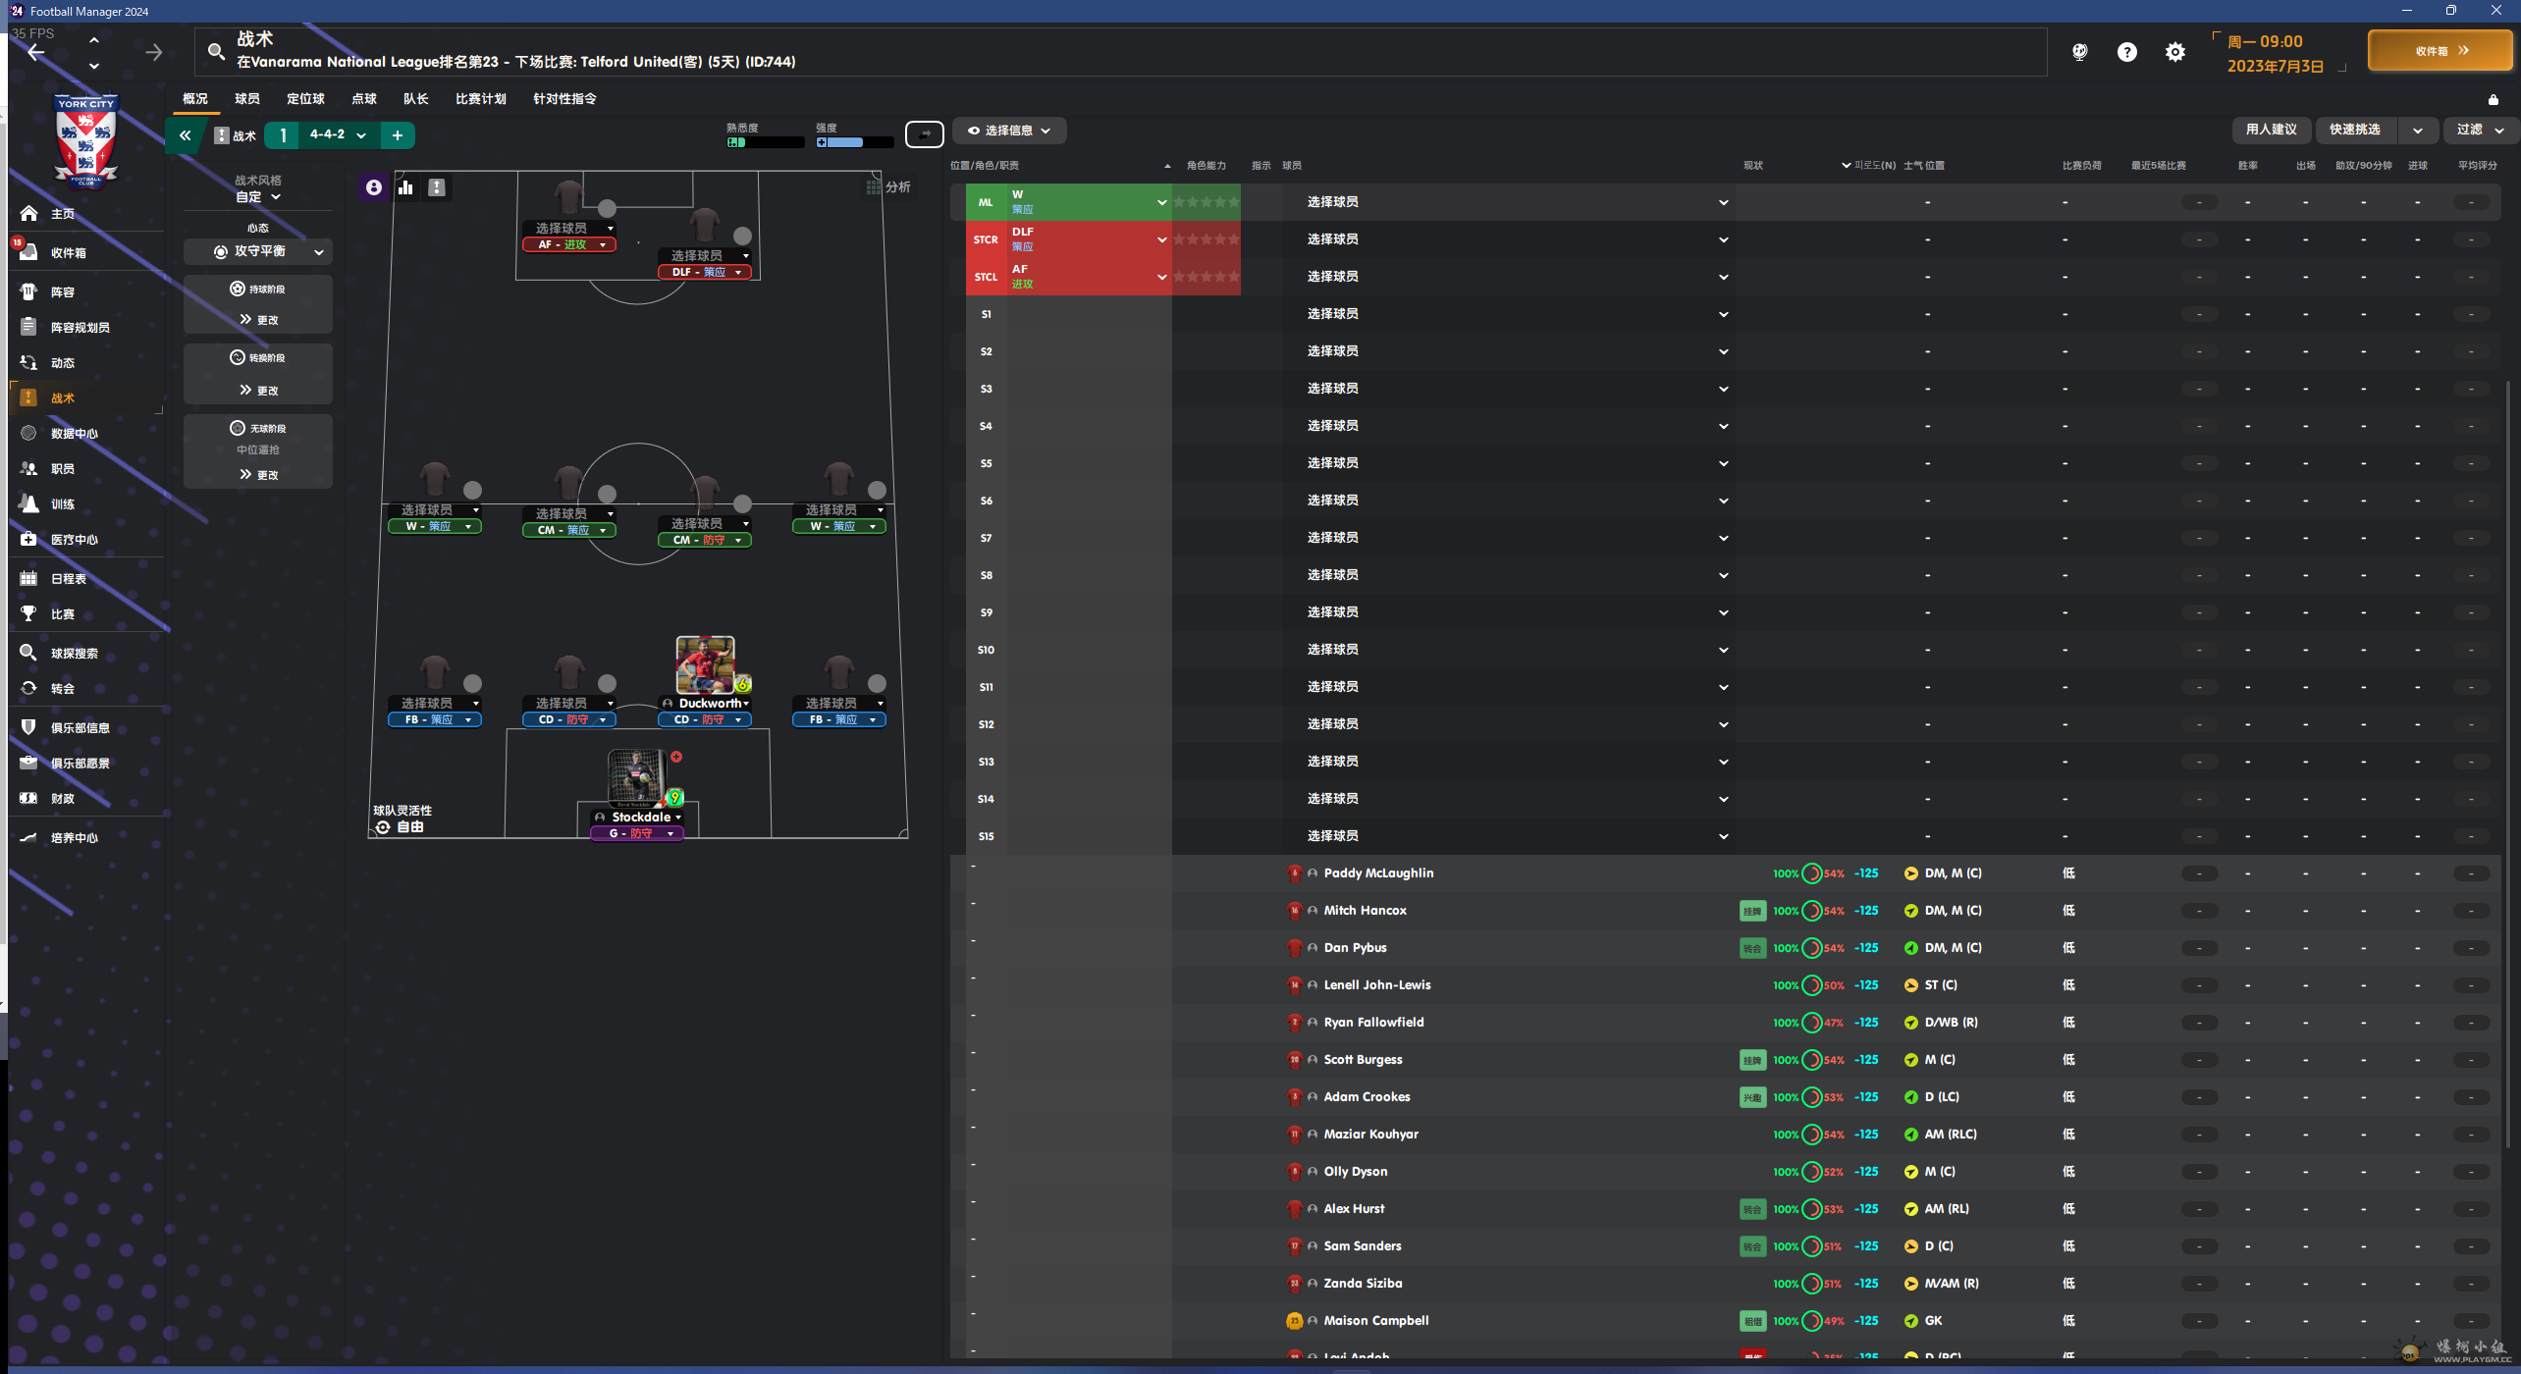Open the settings gear icon
The image size is (2521, 1374).
pos(2175,52)
